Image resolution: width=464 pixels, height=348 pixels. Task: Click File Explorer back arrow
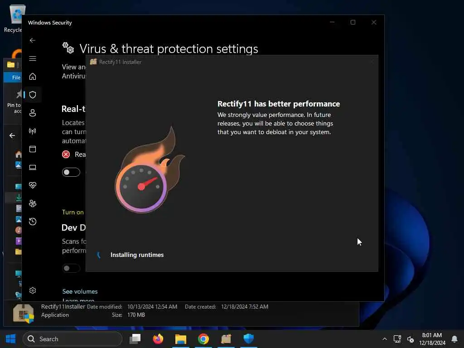pyautogui.click(x=12, y=135)
